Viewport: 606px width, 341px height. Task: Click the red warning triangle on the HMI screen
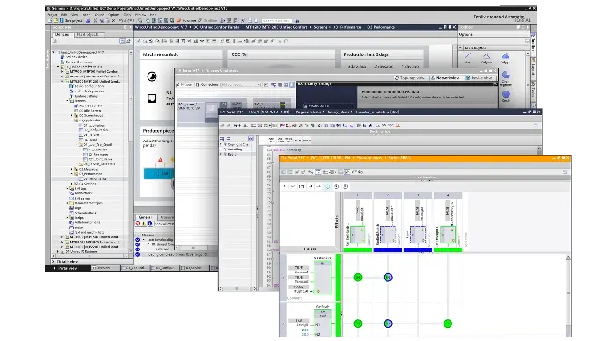click(161, 160)
